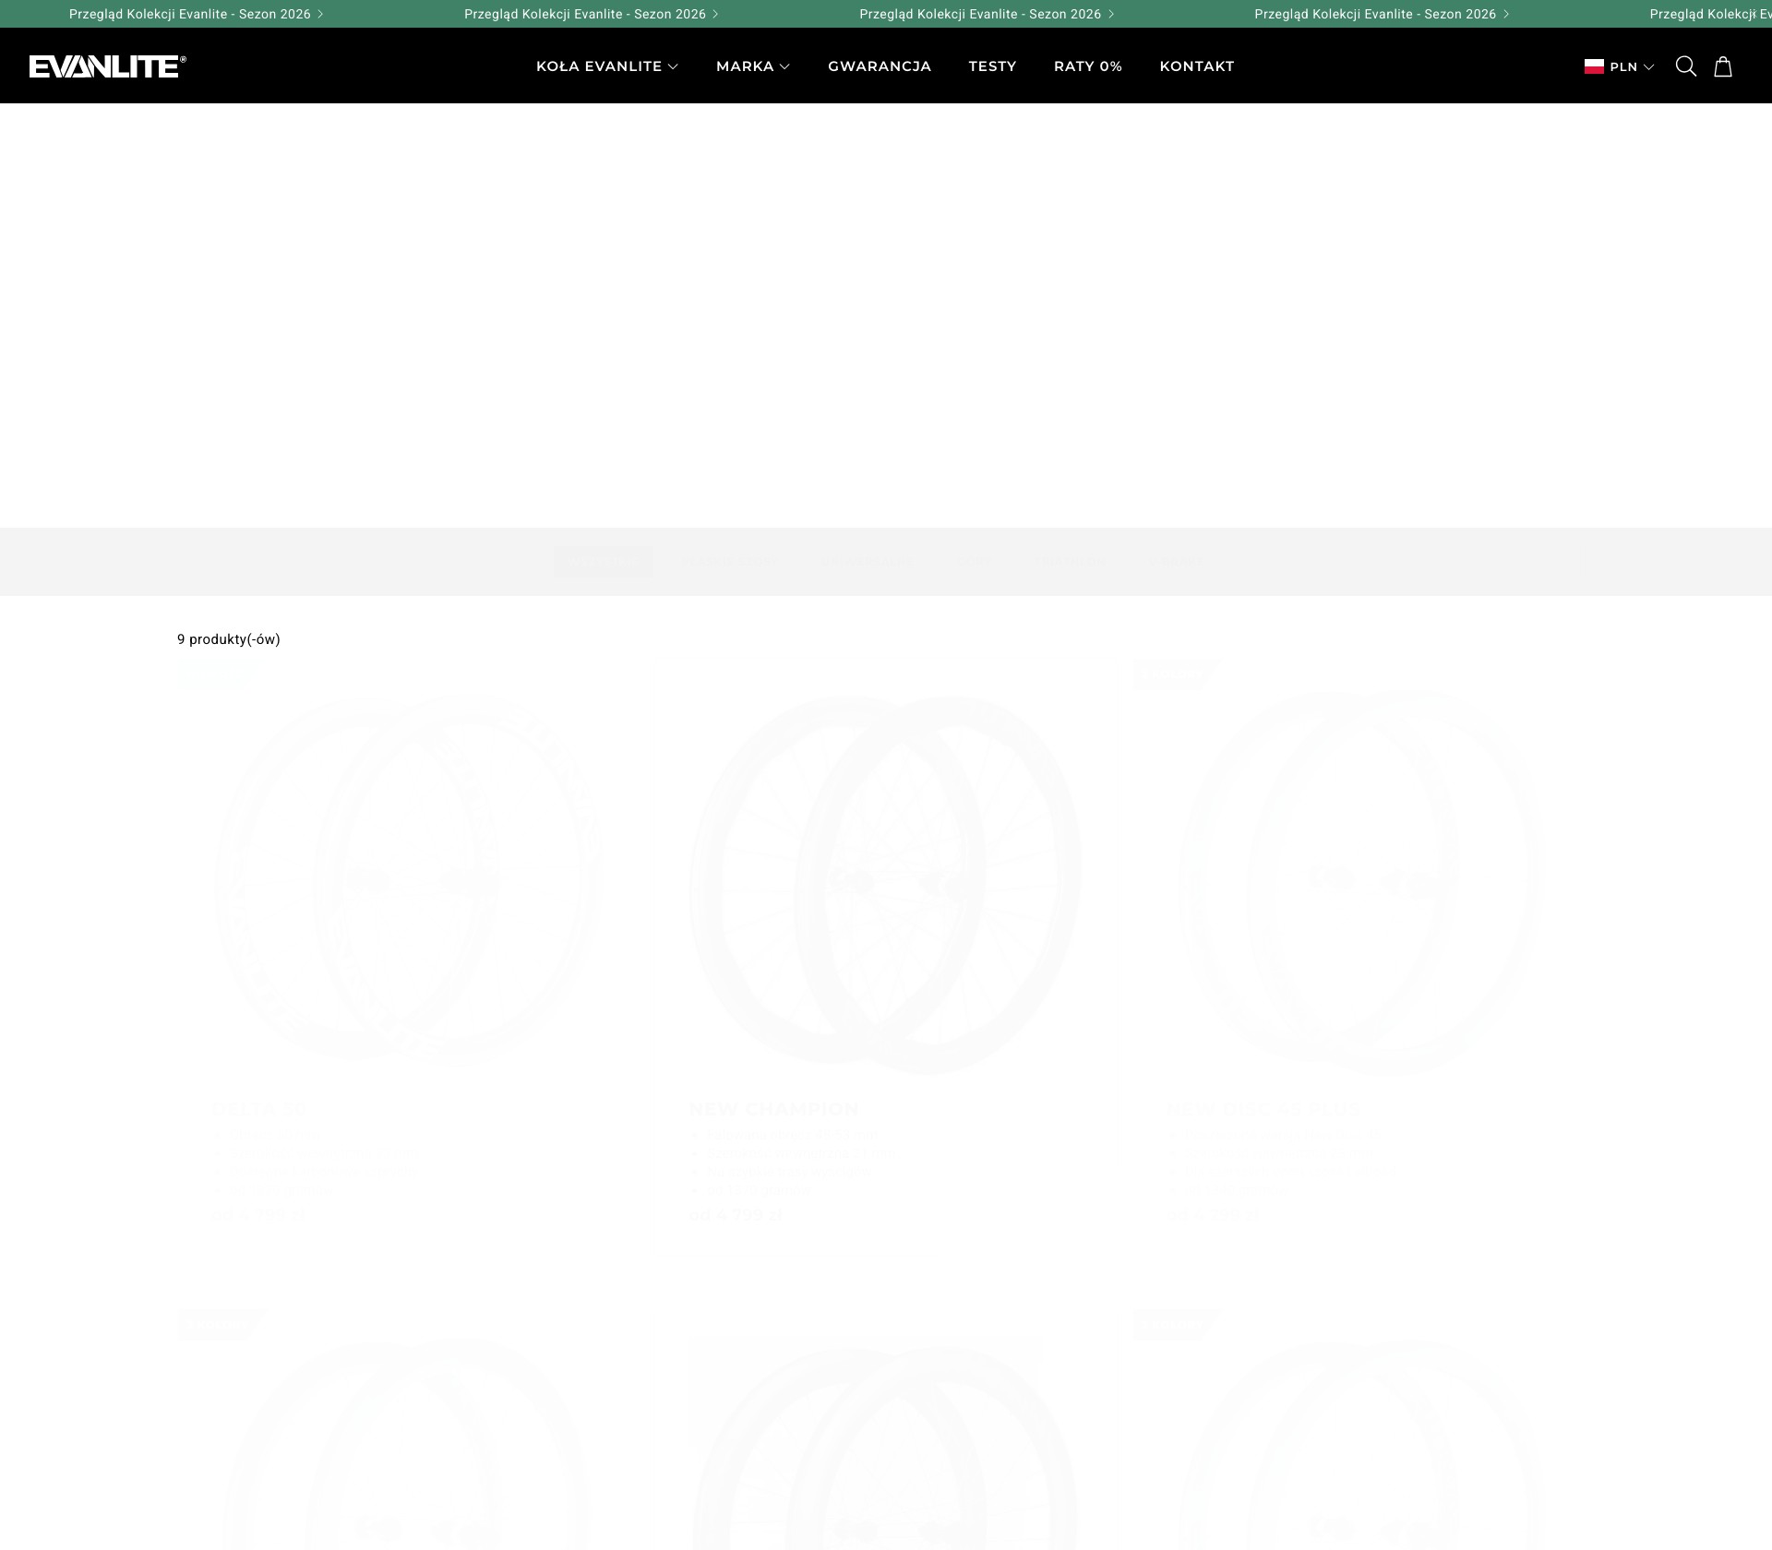Select the Triathlon filter tab

1070,562
